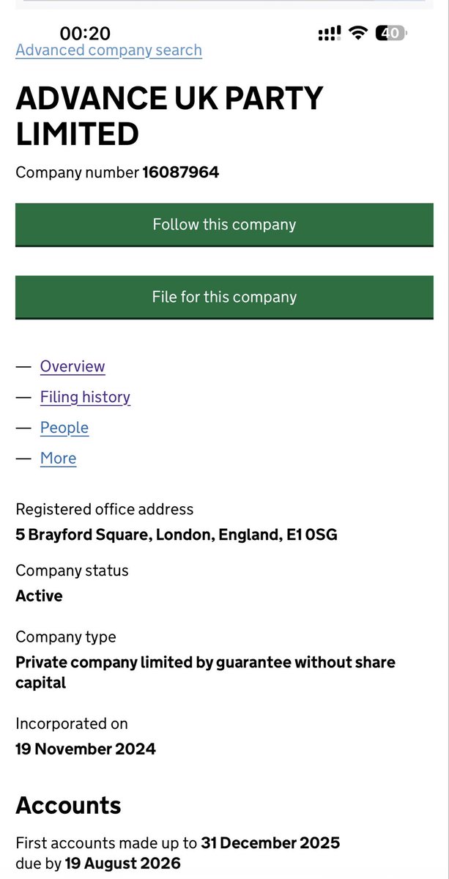Open the Filing history tab
Image resolution: width=449 pixels, height=879 pixels.
pos(85,397)
